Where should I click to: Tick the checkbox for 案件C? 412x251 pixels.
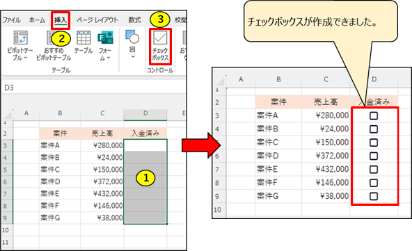(x=373, y=143)
